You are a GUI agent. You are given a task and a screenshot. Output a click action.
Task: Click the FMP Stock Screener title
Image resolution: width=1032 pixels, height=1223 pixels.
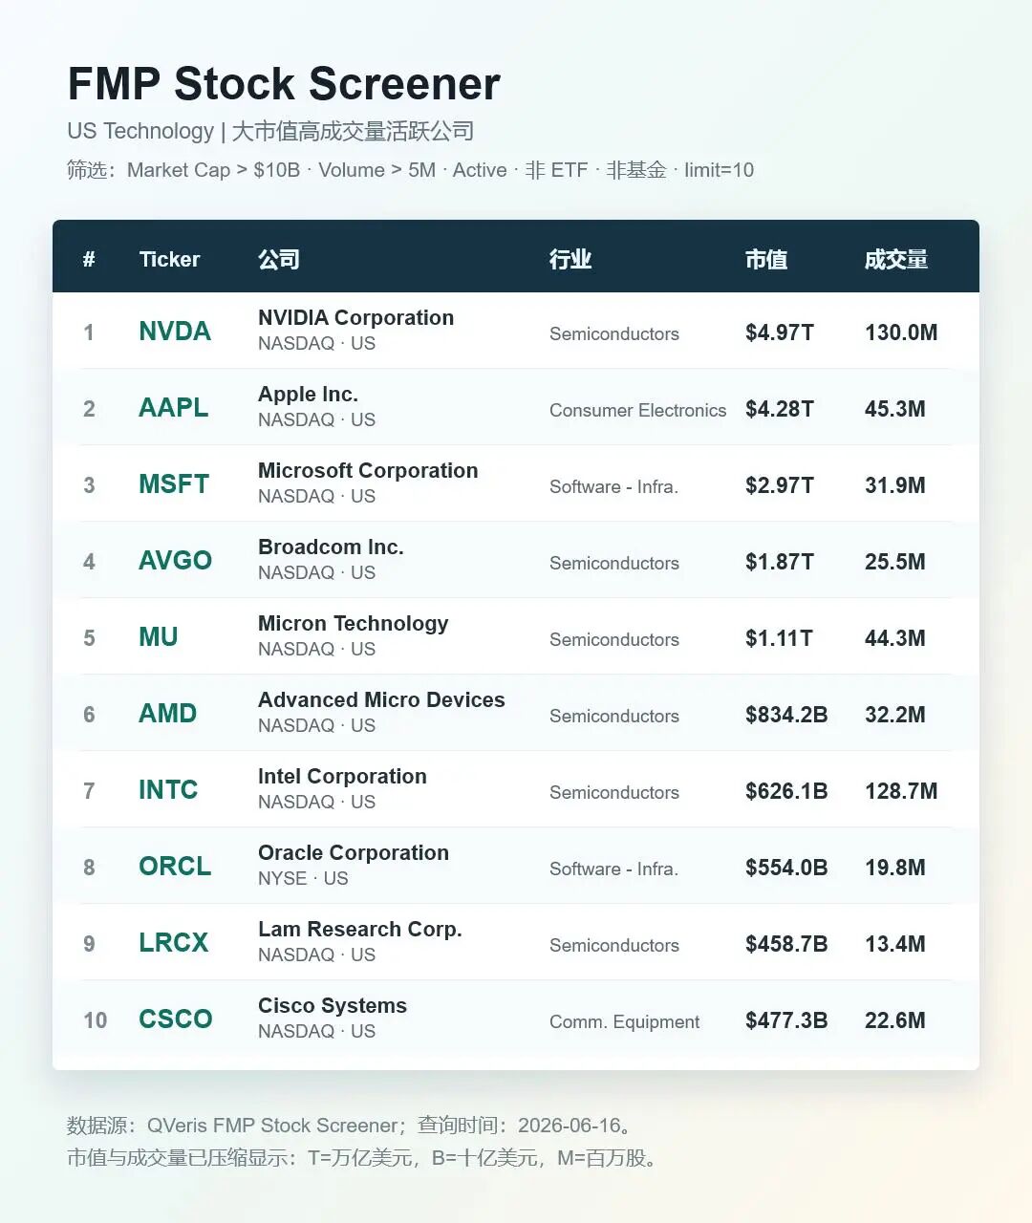tap(284, 84)
